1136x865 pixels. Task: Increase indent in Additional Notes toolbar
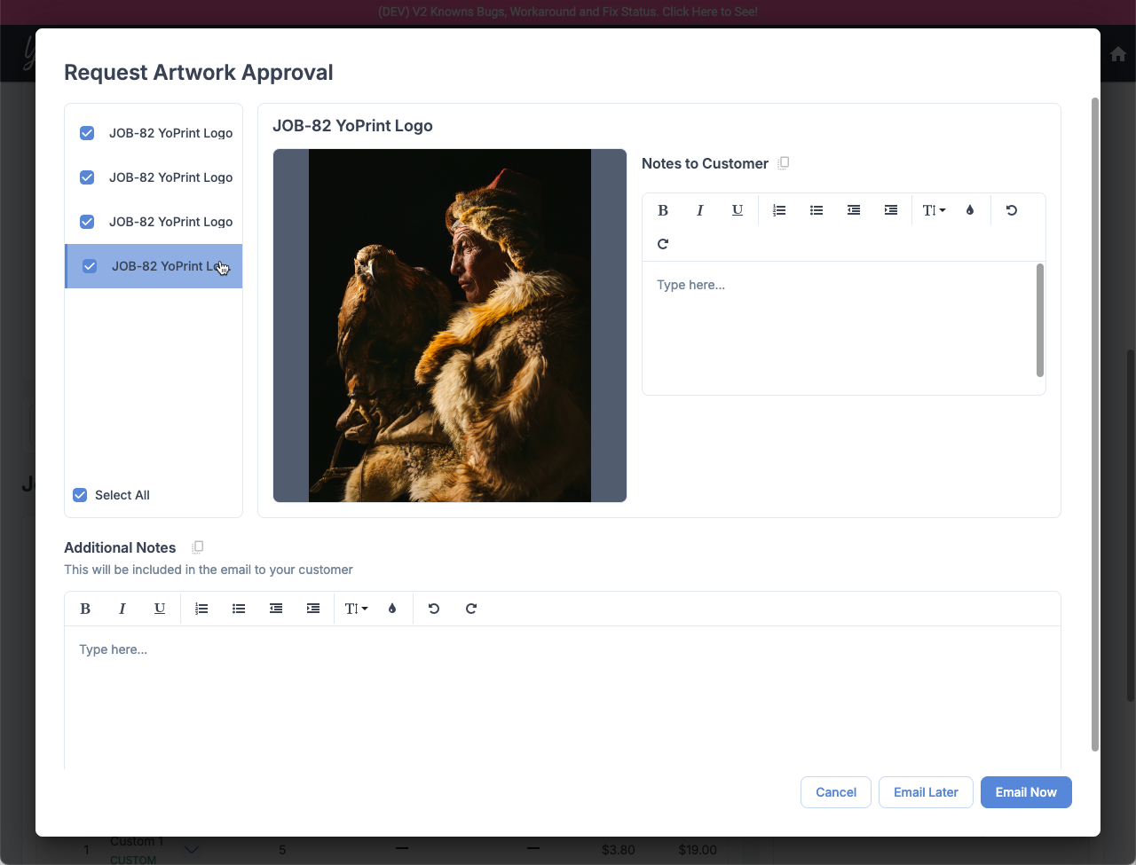click(x=313, y=609)
